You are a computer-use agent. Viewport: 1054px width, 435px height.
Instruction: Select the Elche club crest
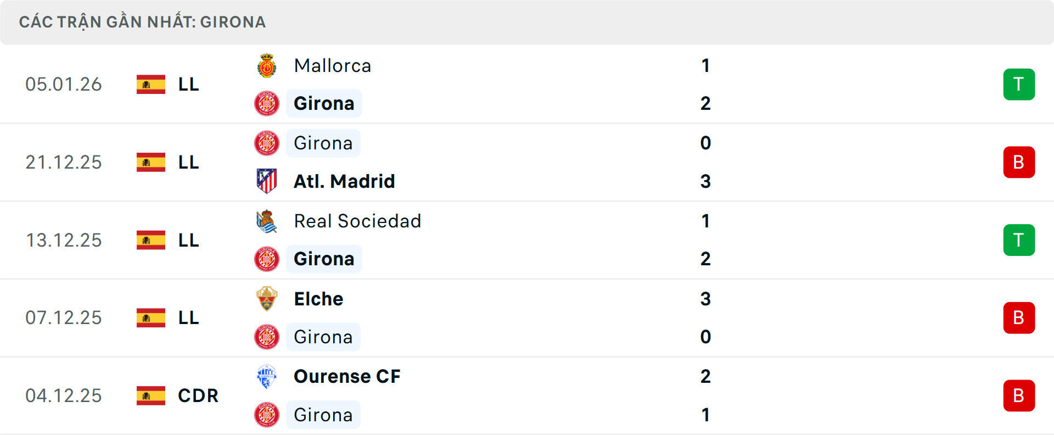tap(267, 299)
